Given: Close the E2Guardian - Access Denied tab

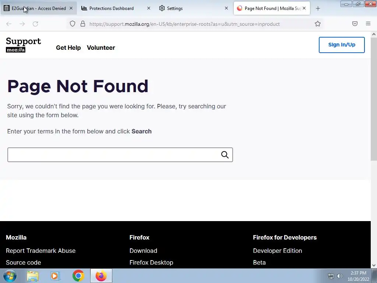Looking at the screenshot, I should (x=71, y=8).
